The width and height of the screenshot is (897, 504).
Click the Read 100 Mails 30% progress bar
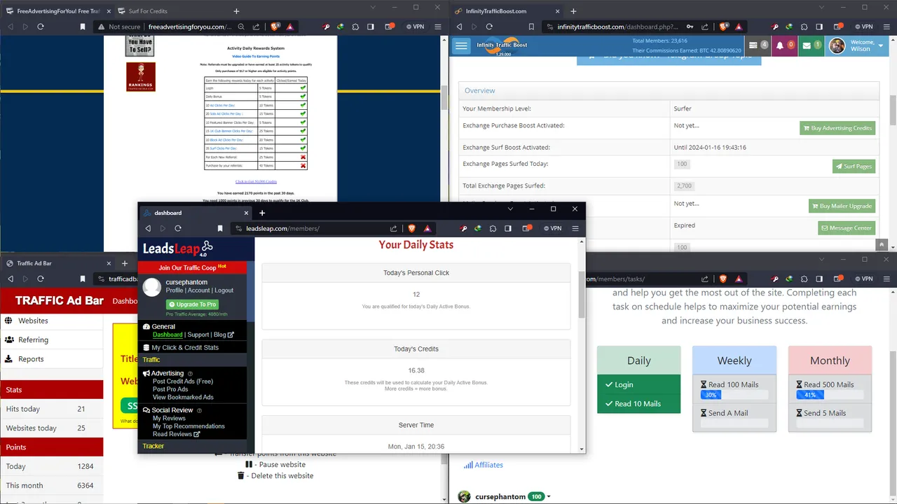[734, 395]
